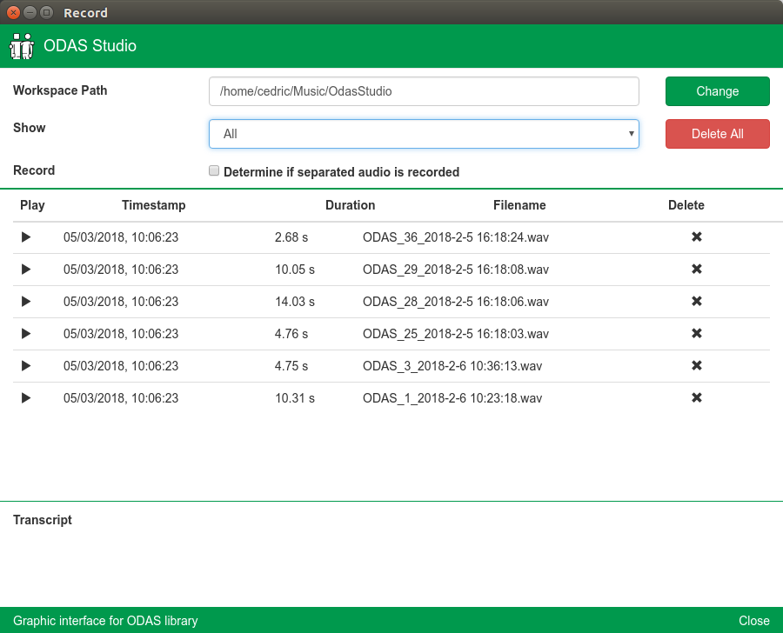Close the Record window from title bar
Screen dimensions: 783x633
coord(13,12)
